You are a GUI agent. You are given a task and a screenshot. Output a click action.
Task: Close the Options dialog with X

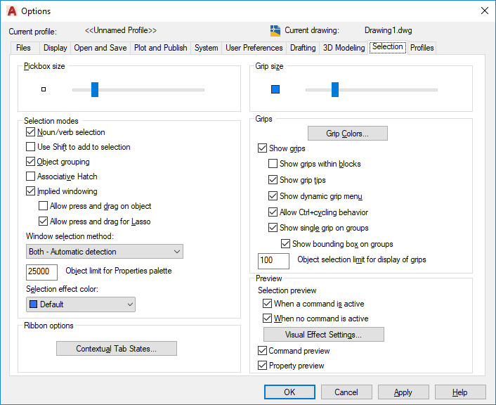coord(484,11)
